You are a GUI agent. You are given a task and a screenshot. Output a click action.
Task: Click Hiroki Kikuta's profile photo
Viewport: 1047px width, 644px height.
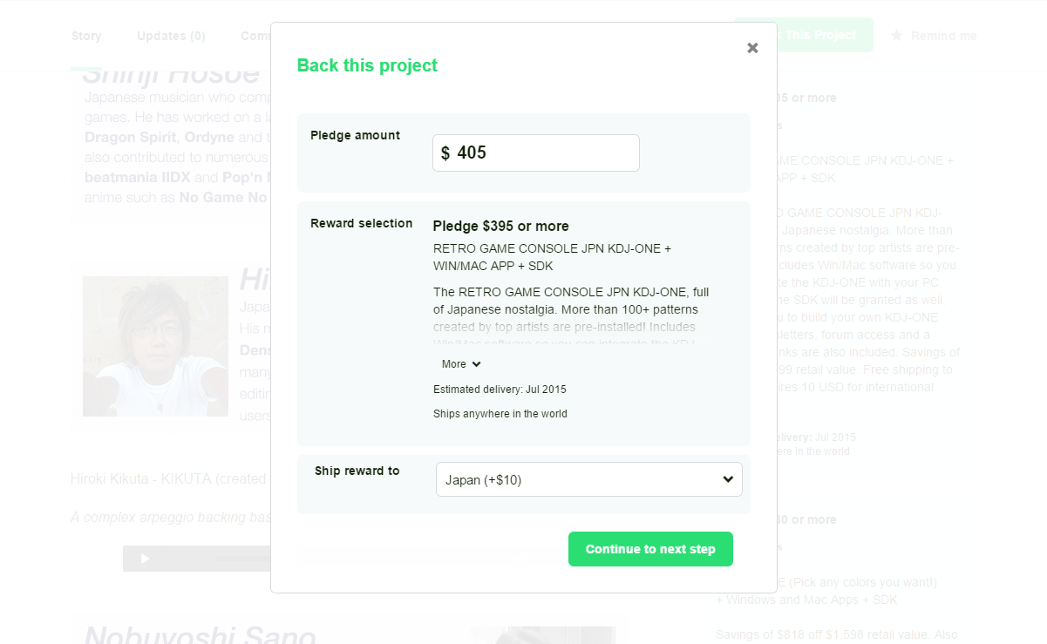pos(155,346)
